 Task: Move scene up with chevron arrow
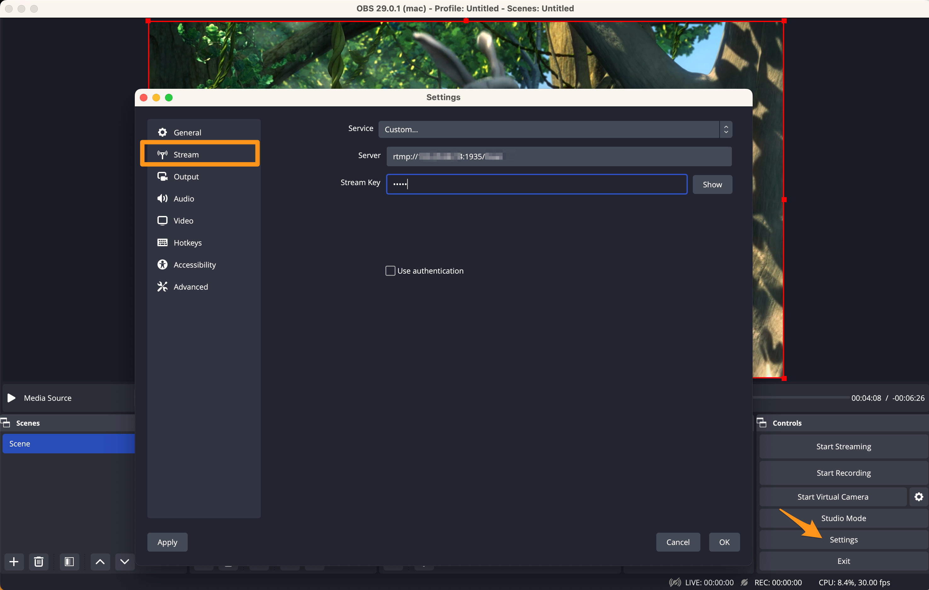[x=100, y=561]
